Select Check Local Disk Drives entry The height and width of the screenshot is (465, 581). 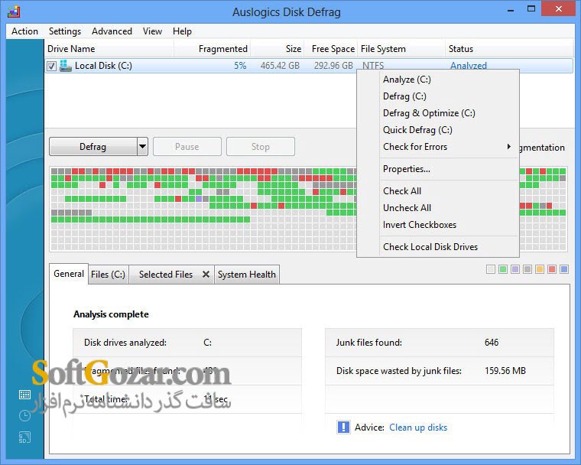(x=430, y=246)
